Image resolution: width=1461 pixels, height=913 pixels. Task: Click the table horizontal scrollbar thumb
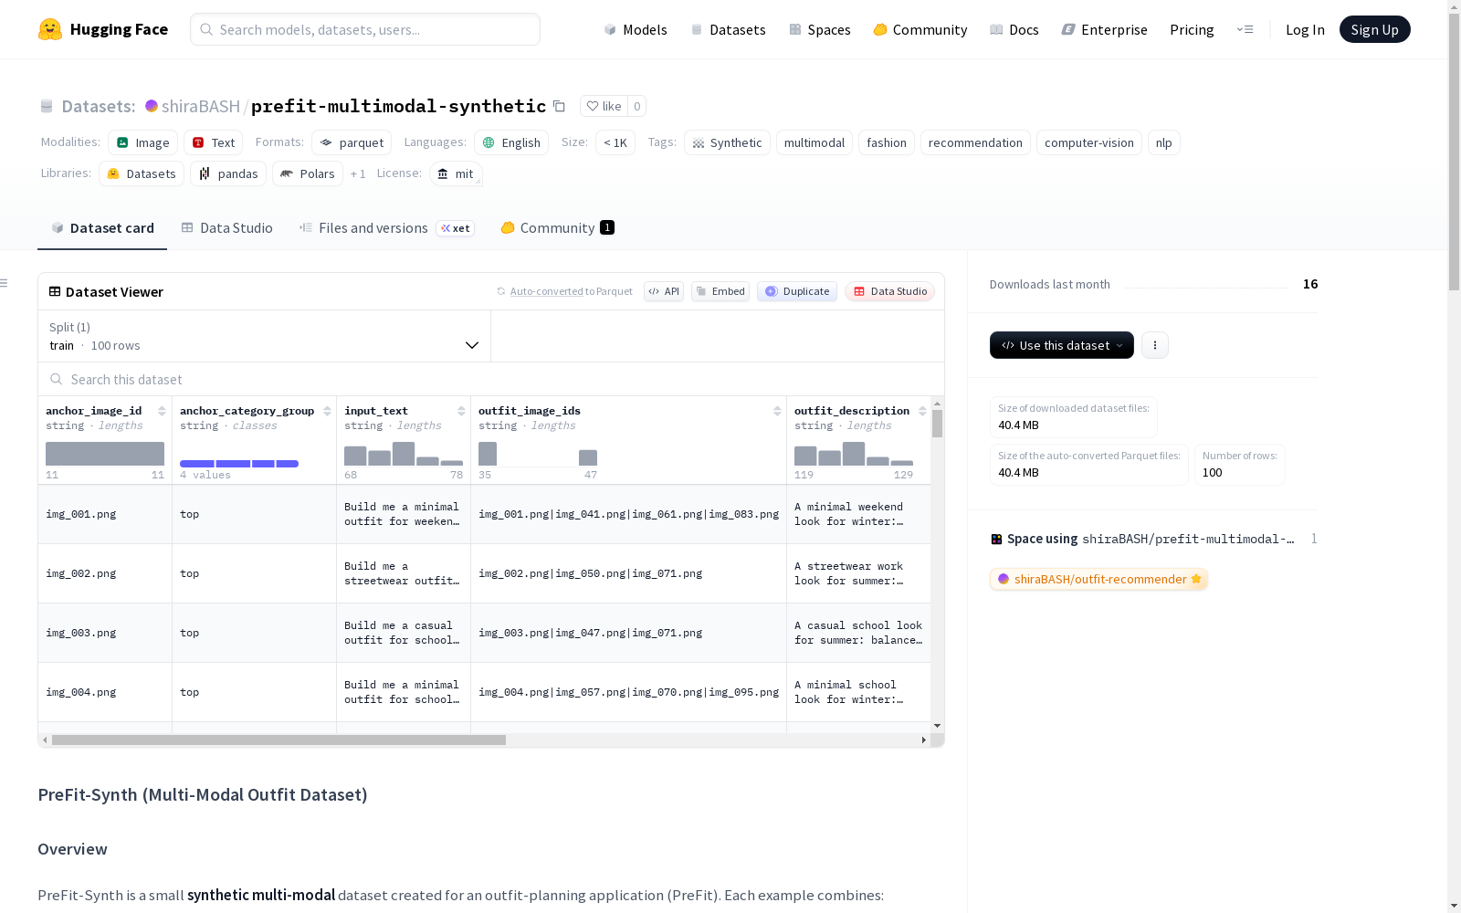279,740
